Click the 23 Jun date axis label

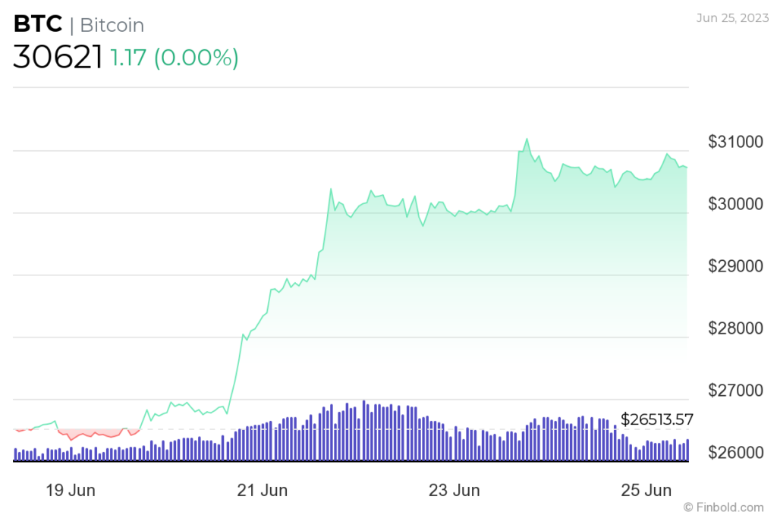[454, 490]
